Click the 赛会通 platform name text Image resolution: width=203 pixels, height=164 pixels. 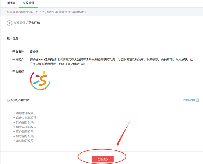(34, 52)
